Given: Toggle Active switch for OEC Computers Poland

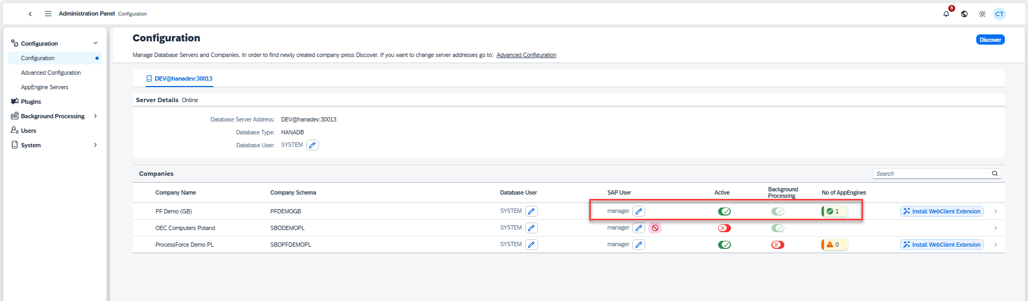Looking at the screenshot, I should point(725,228).
